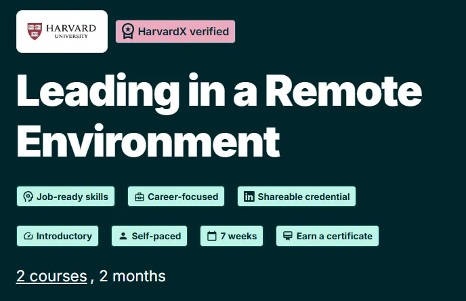Image resolution: width=466 pixels, height=301 pixels.
Task: Select the Career-focused label
Action: tap(183, 197)
